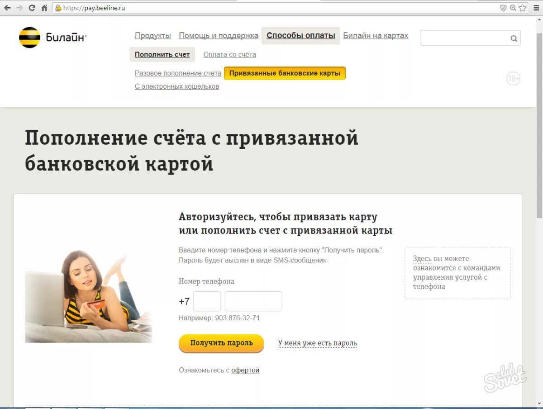This screenshot has width=543, height=409.
Task: Select the Пополнить счет tab
Action: 162,54
